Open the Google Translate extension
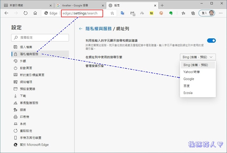 pyautogui.click(x=122, y=13)
